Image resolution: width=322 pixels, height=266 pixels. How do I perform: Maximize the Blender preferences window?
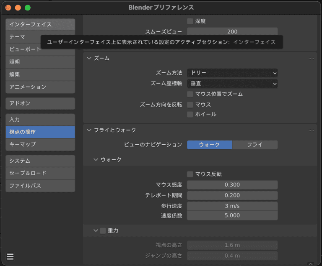coord(28,8)
